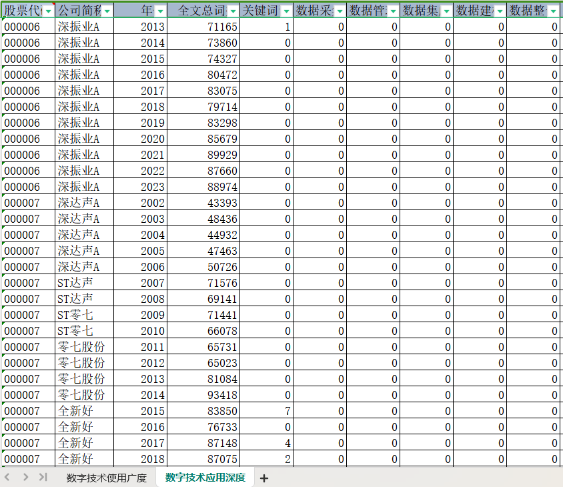Select cell with total words 83075
This screenshot has width=563, height=487.
point(203,90)
